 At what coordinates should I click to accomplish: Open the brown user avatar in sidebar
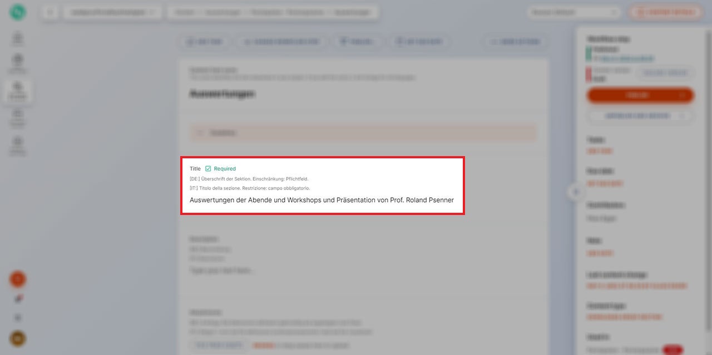click(17, 338)
